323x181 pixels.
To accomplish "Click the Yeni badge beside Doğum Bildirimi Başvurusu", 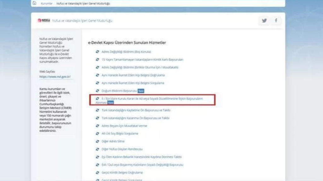I will (x=140, y=91).
